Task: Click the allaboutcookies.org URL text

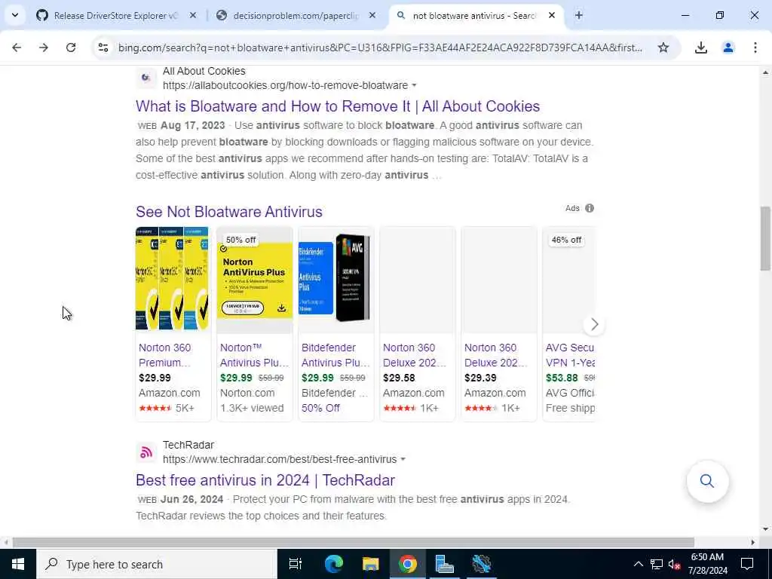Action: (286, 85)
